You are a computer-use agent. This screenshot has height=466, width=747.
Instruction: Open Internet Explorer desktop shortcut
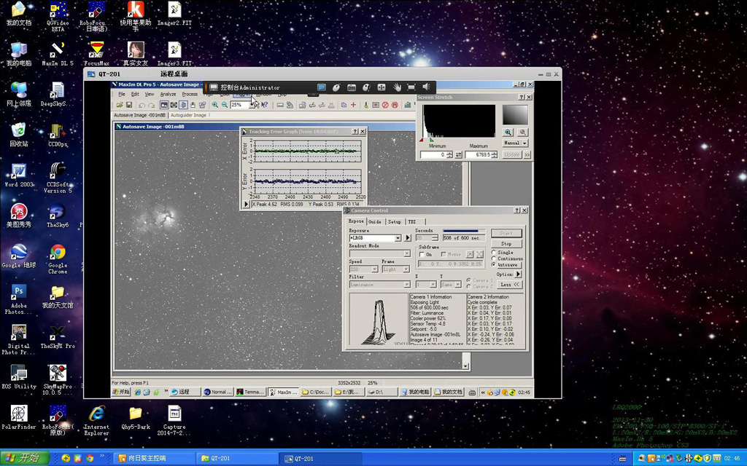(x=97, y=420)
